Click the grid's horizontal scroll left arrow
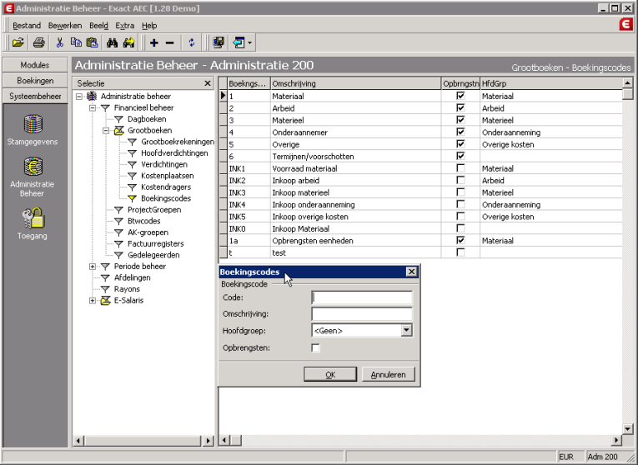Screen dimensions: 638x465 [225, 440]
